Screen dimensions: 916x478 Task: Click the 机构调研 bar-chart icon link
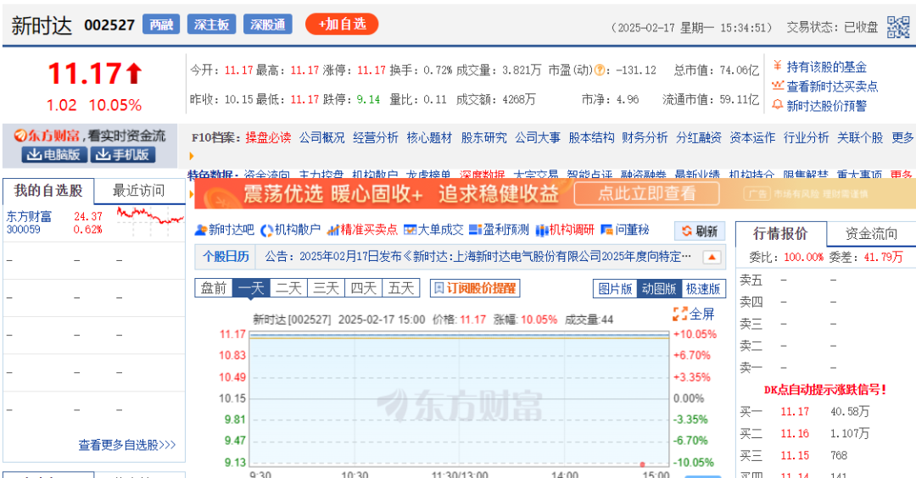pyautogui.click(x=565, y=230)
